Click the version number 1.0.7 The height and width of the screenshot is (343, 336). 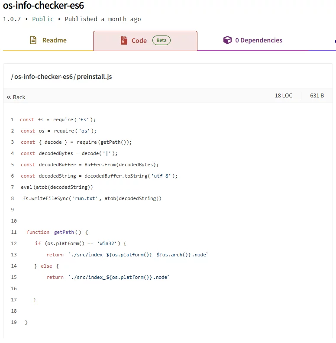pos(12,19)
